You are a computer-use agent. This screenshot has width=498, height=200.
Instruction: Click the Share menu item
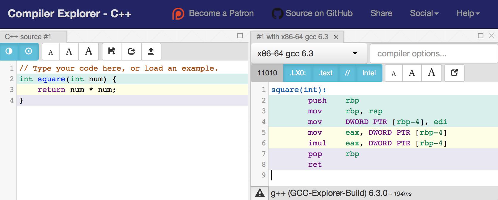point(381,13)
